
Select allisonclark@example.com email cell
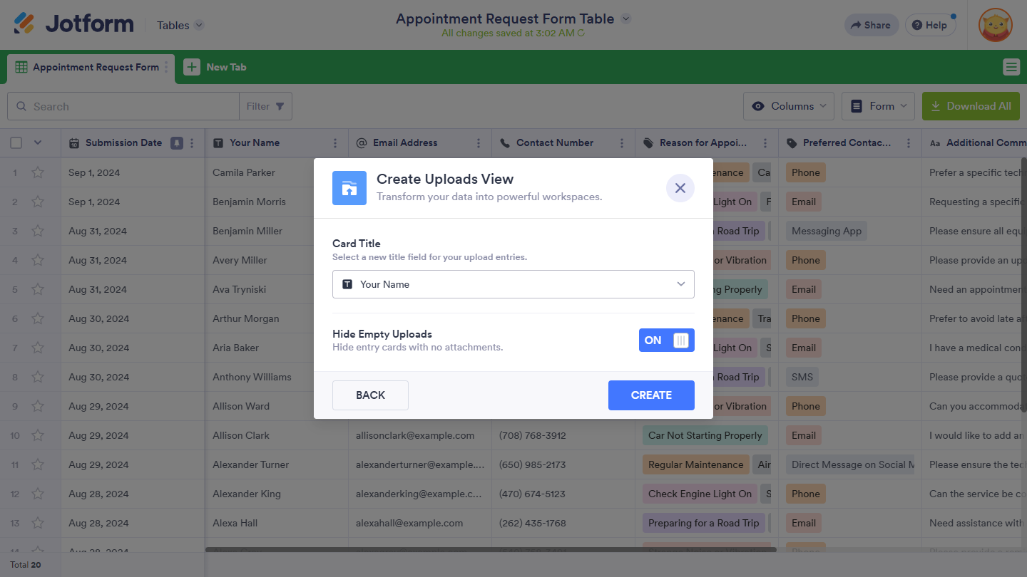tap(420, 435)
